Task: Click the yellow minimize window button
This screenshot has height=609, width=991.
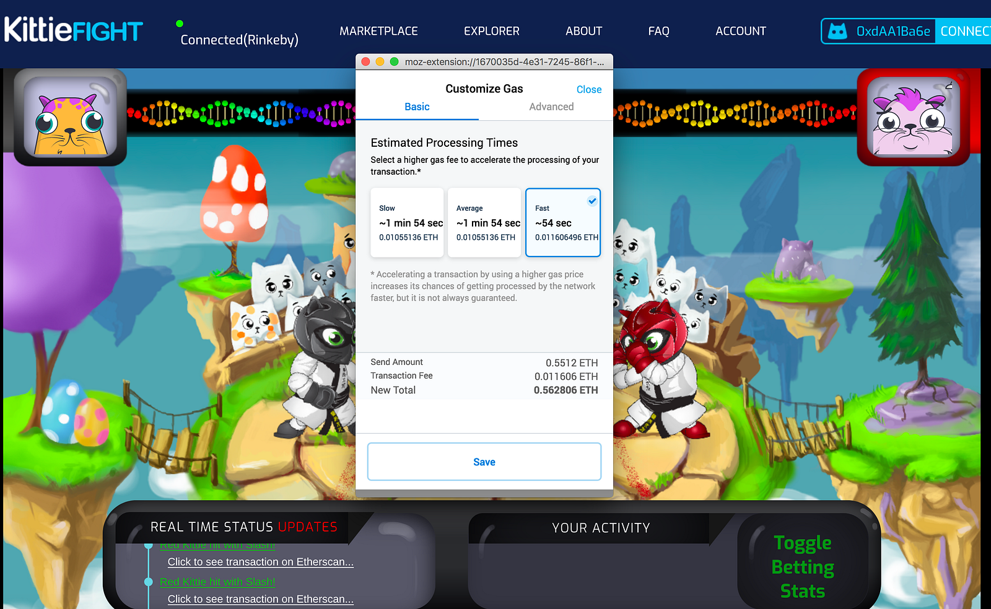Action: pos(380,61)
